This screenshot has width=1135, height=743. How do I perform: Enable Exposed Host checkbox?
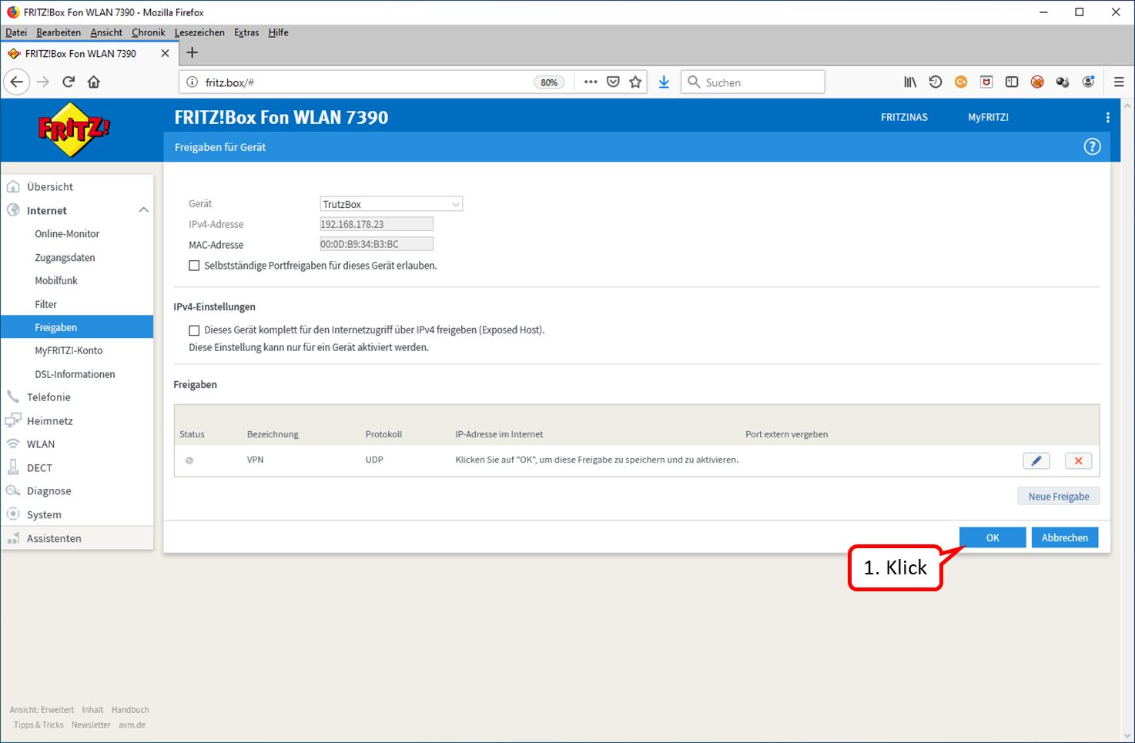pos(194,330)
